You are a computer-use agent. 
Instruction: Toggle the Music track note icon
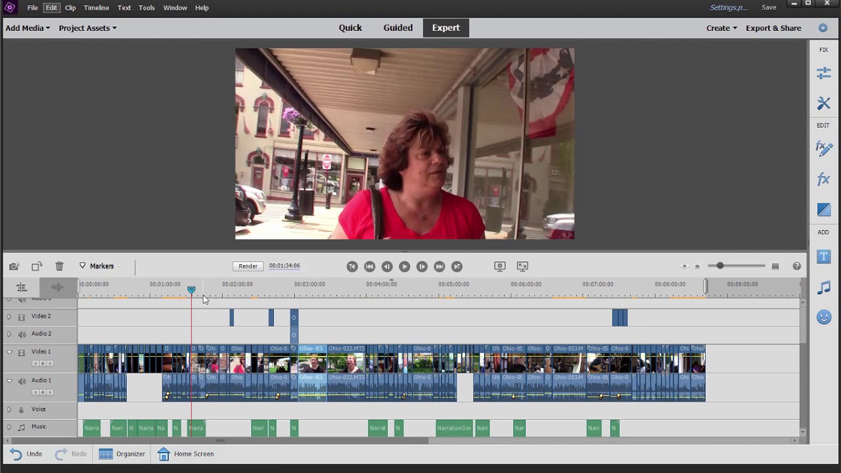[x=21, y=427]
